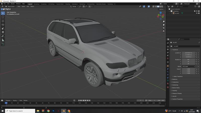Open the Texture checkerboard properties tab
The width and height of the screenshot is (201, 113).
168,87
